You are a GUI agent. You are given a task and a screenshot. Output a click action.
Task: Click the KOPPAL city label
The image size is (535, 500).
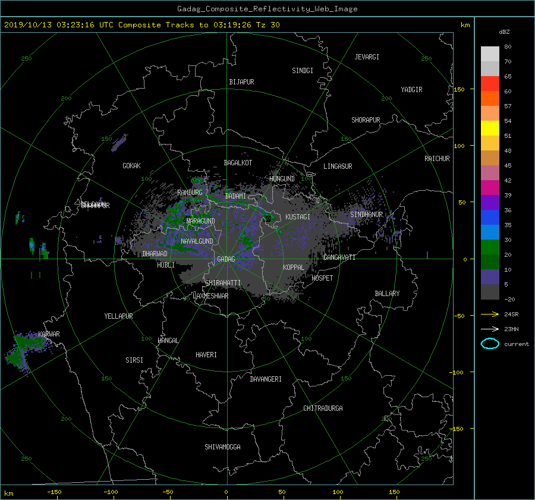294,268
